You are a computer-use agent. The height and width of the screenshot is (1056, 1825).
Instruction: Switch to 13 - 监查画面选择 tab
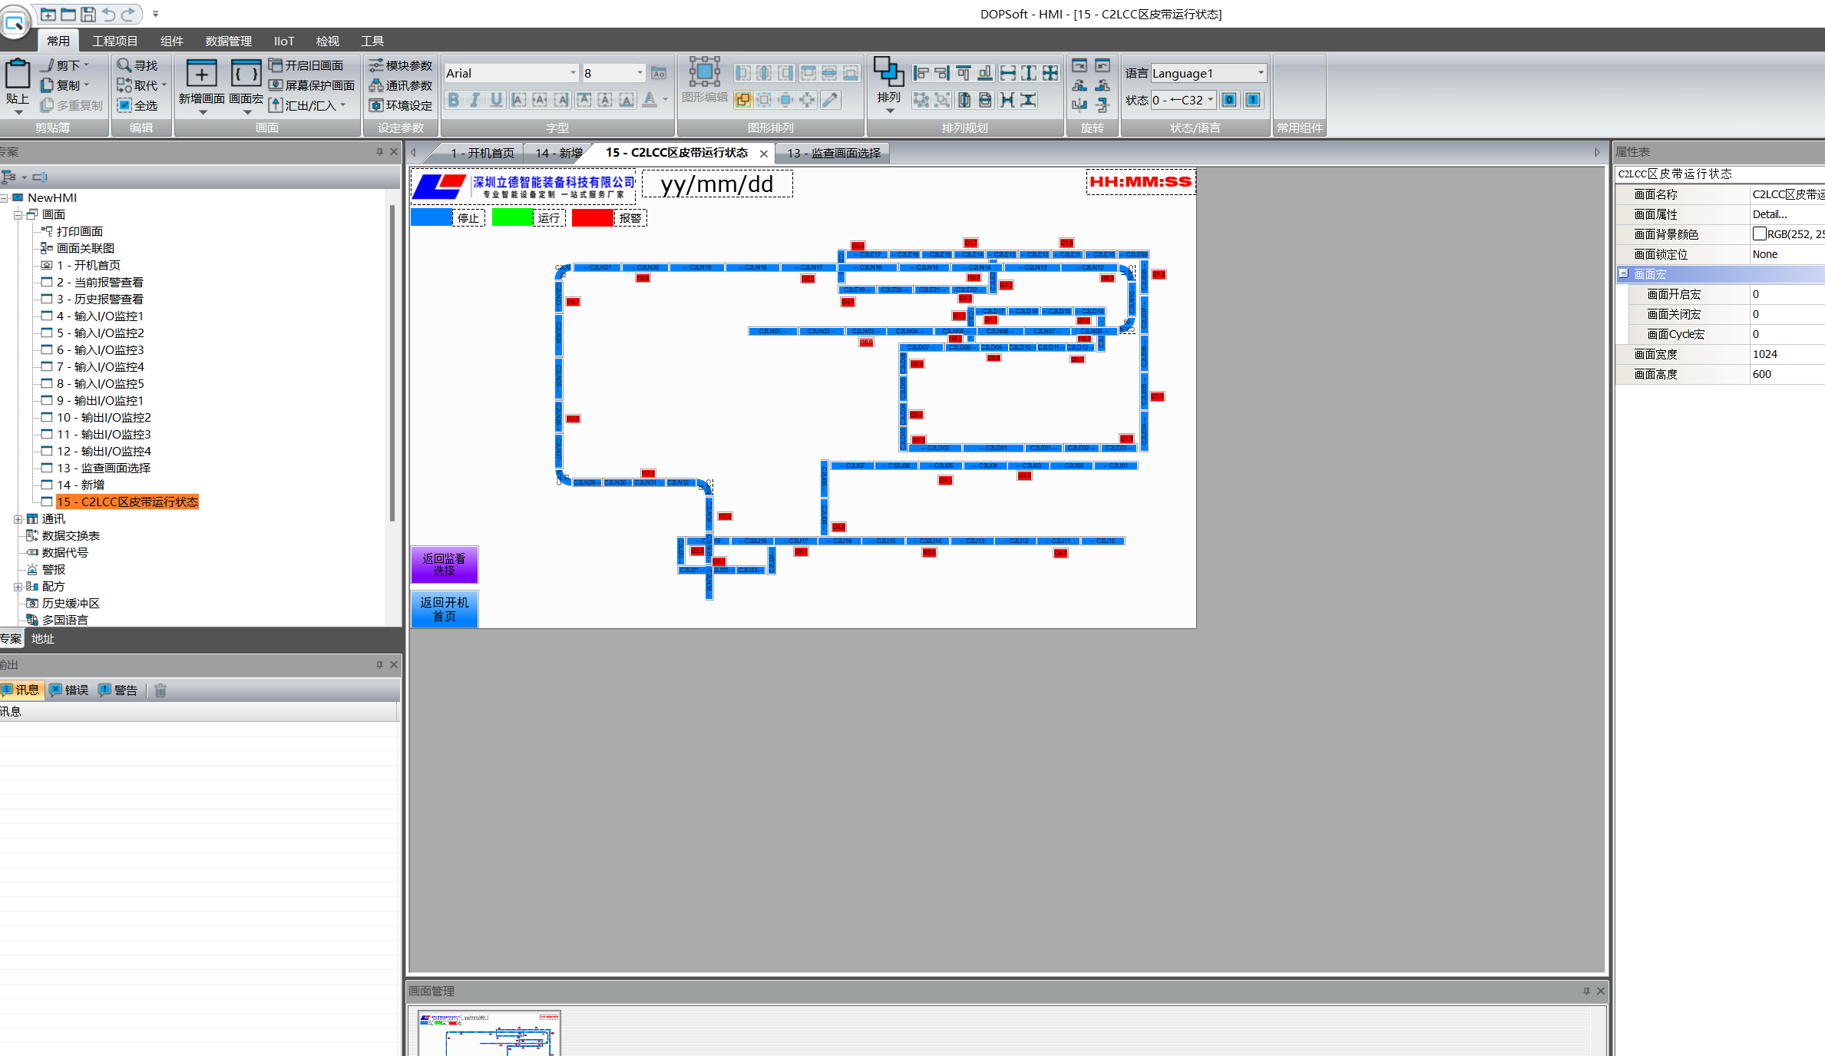point(834,154)
